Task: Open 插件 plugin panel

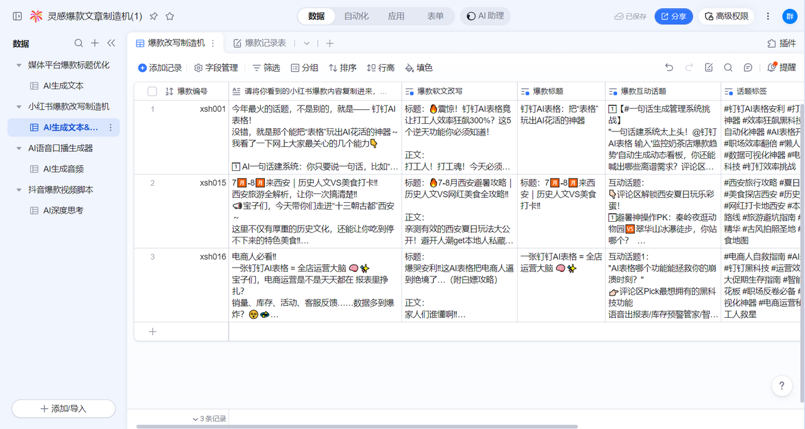Action: 782,43
